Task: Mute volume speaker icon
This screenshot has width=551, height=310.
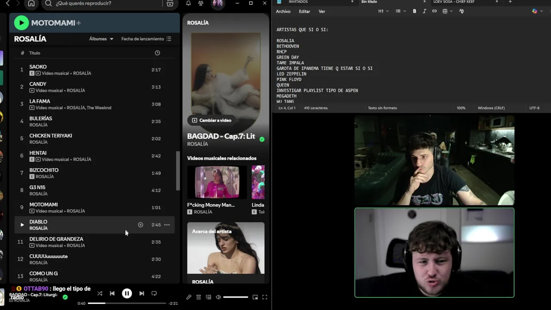Action: click(x=218, y=297)
